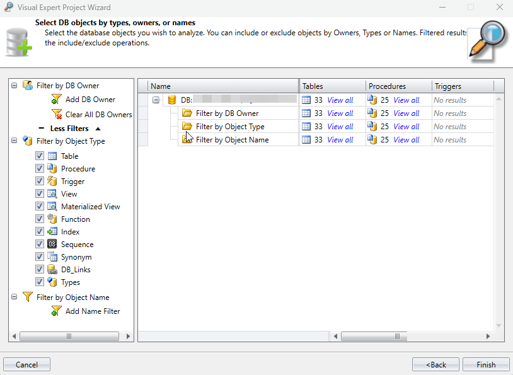
Task: Click Less Filters to hide extra filters
Action: point(69,129)
